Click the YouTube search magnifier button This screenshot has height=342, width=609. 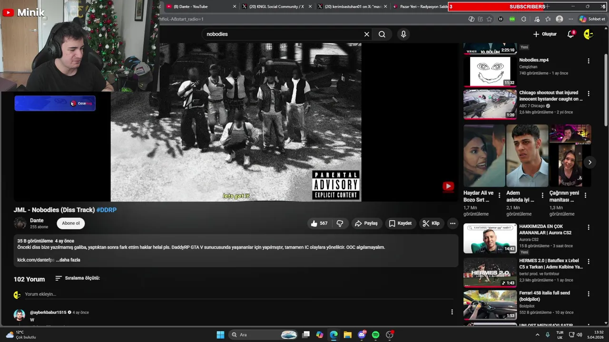tap(382, 34)
